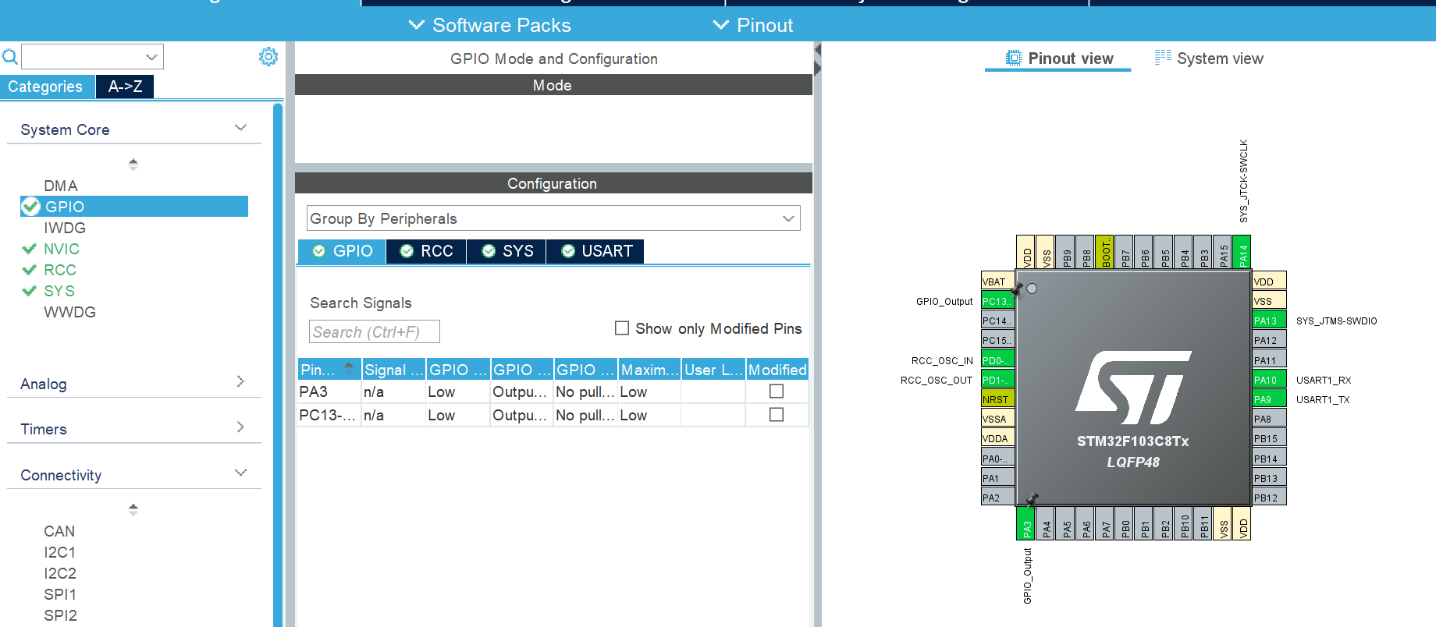Screen dimensions: 1436x627
Task: Open the SYS configuration tab
Action: tap(507, 251)
